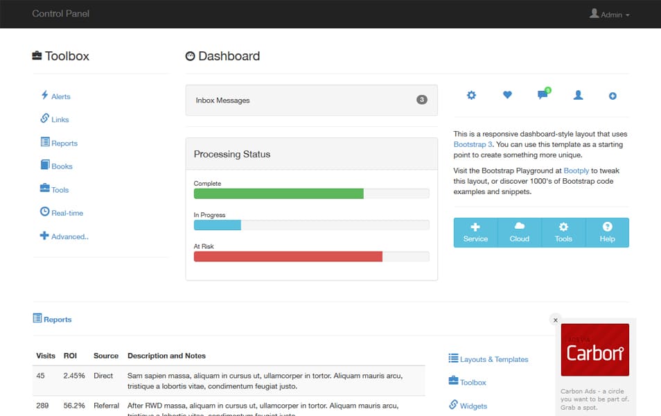Open chat messages with 3 notifications
661x416 pixels.
(542, 95)
